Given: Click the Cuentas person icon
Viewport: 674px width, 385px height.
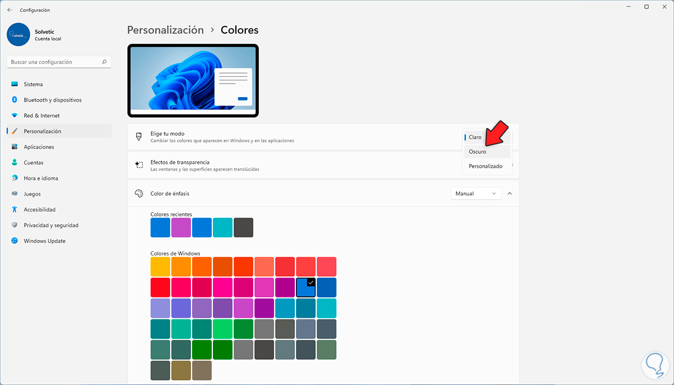Looking at the screenshot, I should [15, 163].
